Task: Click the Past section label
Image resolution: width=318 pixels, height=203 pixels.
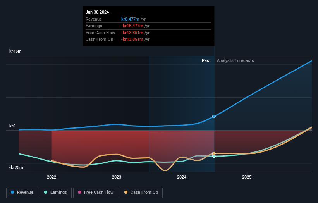Action: 206,61
